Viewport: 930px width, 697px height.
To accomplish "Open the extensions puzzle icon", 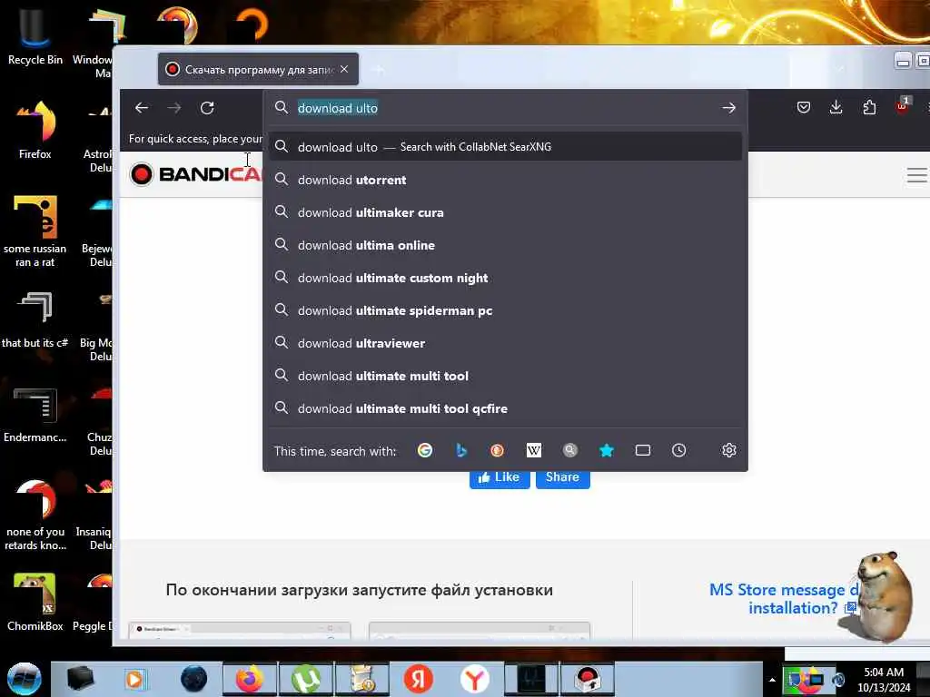I will [x=869, y=107].
